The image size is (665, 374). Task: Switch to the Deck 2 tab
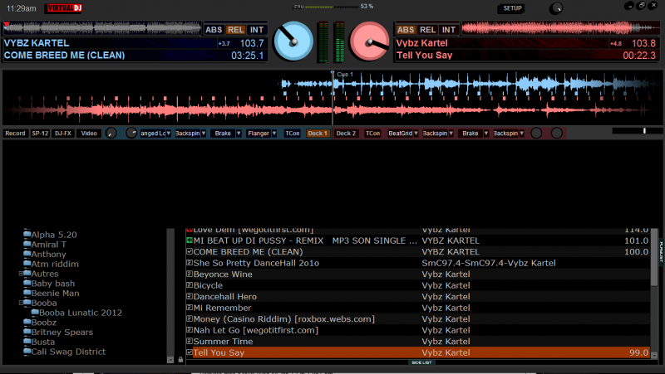point(346,133)
